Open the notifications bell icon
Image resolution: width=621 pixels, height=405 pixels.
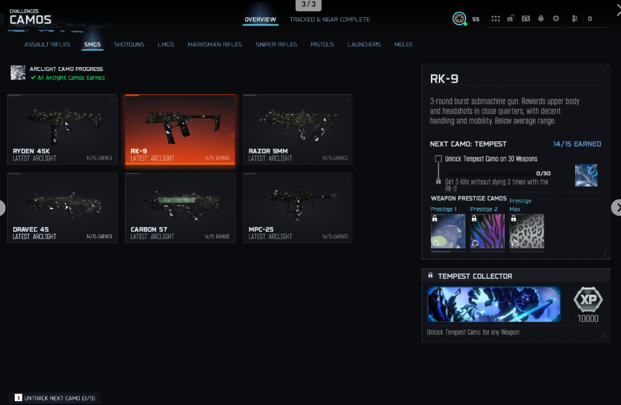click(x=541, y=19)
